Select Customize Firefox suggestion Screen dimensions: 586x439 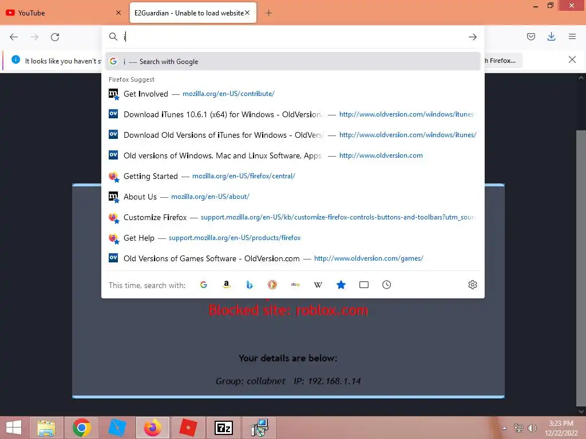(292, 217)
